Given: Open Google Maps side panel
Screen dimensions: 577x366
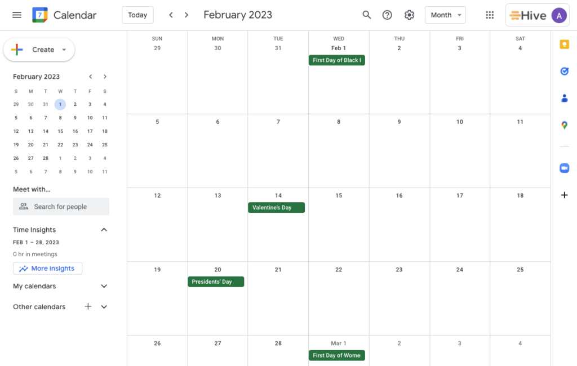Looking at the screenshot, I should (564, 125).
